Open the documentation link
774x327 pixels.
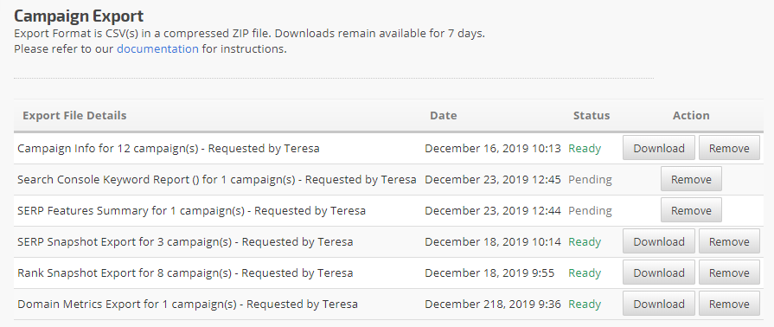coord(157,49)
